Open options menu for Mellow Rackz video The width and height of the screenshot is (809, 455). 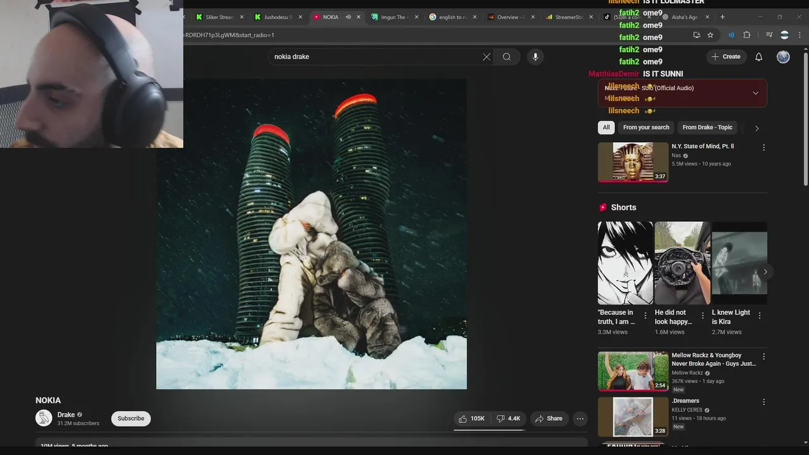point(763,356)
